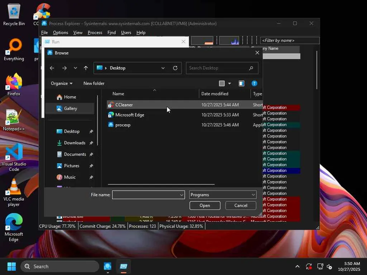Select the Visual Studio Code desktop shortcut
This screenshot has height=275, width=367.
(x=14, y=158)
